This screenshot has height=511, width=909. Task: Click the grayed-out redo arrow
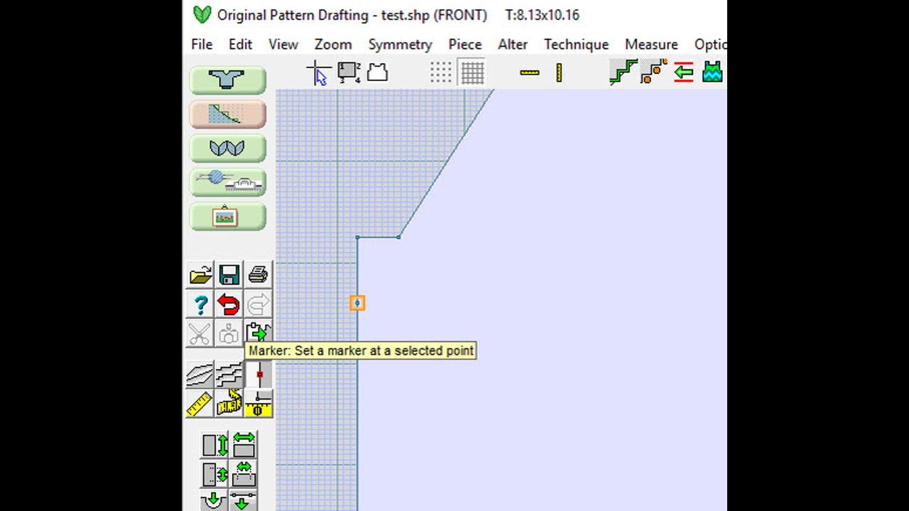(258, 304)
